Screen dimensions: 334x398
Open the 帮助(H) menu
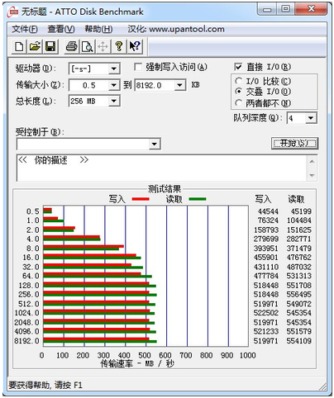click(x=98, y=29)
